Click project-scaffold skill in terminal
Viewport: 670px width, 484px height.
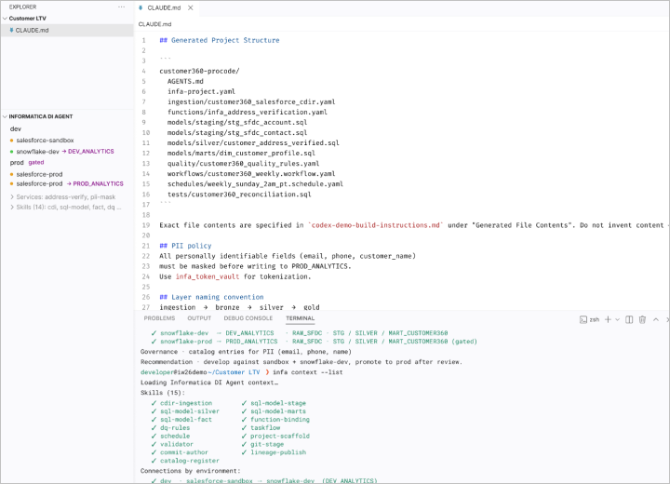(280, 437)
